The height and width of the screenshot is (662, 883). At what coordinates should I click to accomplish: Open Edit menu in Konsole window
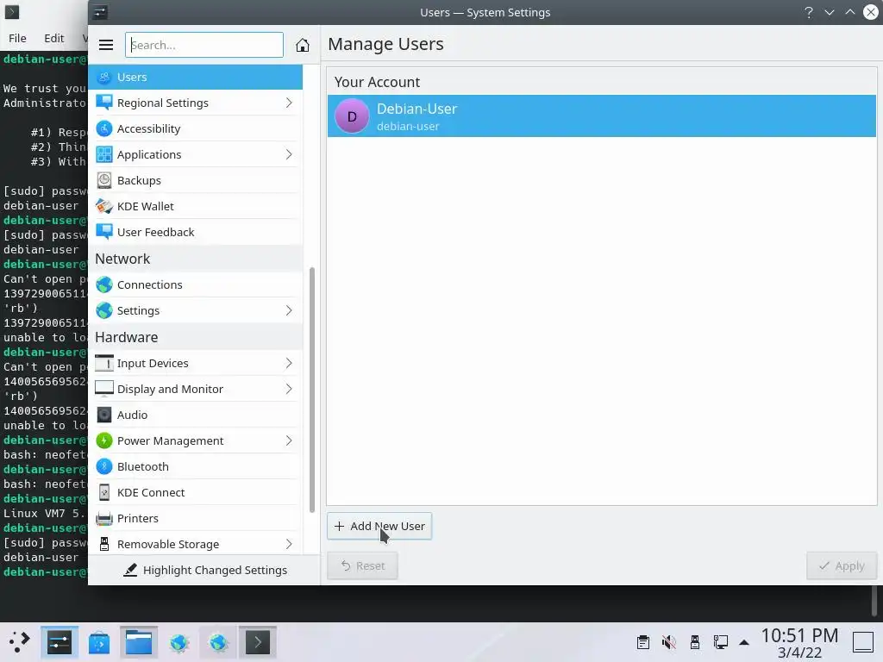[54, 38]
